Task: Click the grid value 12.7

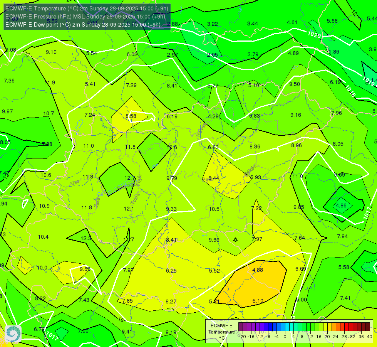Action: (130, 178)
